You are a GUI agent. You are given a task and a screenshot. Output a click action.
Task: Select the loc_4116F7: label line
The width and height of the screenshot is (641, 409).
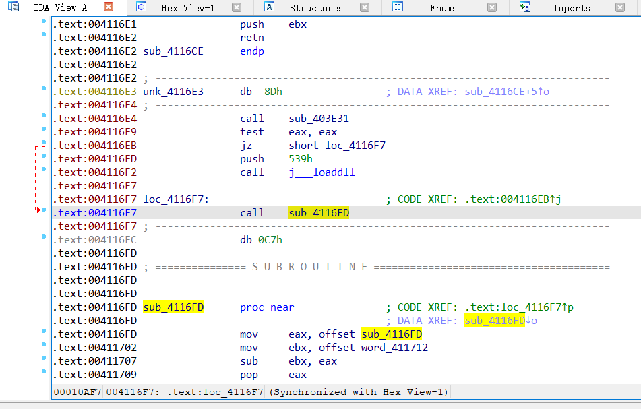176,199
